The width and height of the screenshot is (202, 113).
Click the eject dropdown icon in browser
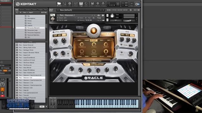click(x=21, y=13)
